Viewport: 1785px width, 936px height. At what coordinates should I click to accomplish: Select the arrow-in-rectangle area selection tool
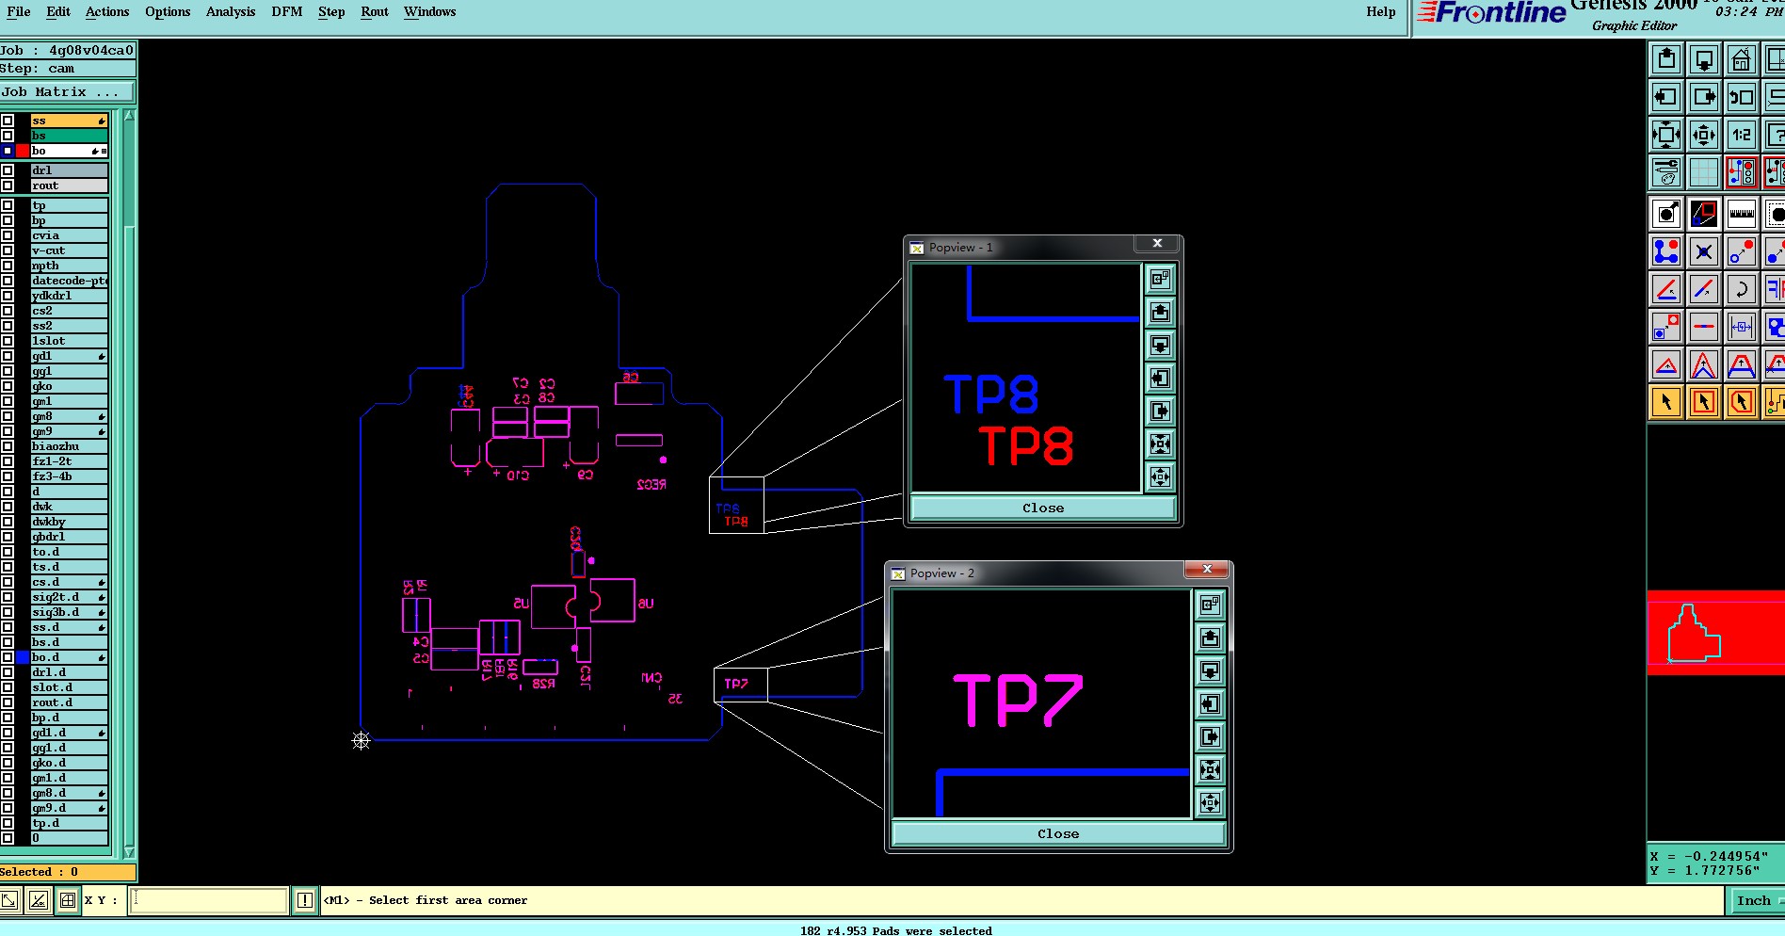(1704, 402)
